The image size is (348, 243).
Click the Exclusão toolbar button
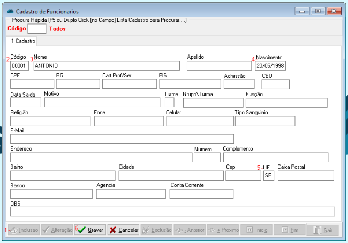[157, 230]
